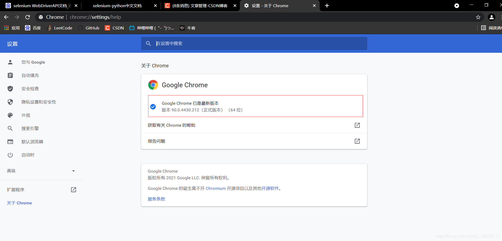Click the Google Chrome logo

click(x=153, y=85)
